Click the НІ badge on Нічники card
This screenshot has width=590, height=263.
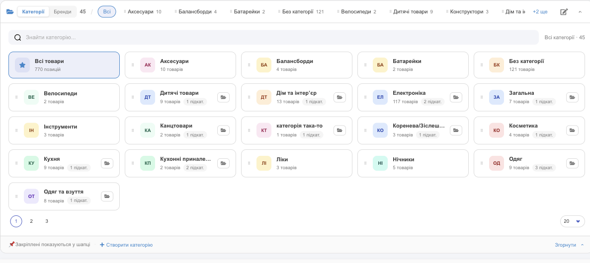pyautogui.click(x=380, y=163)
